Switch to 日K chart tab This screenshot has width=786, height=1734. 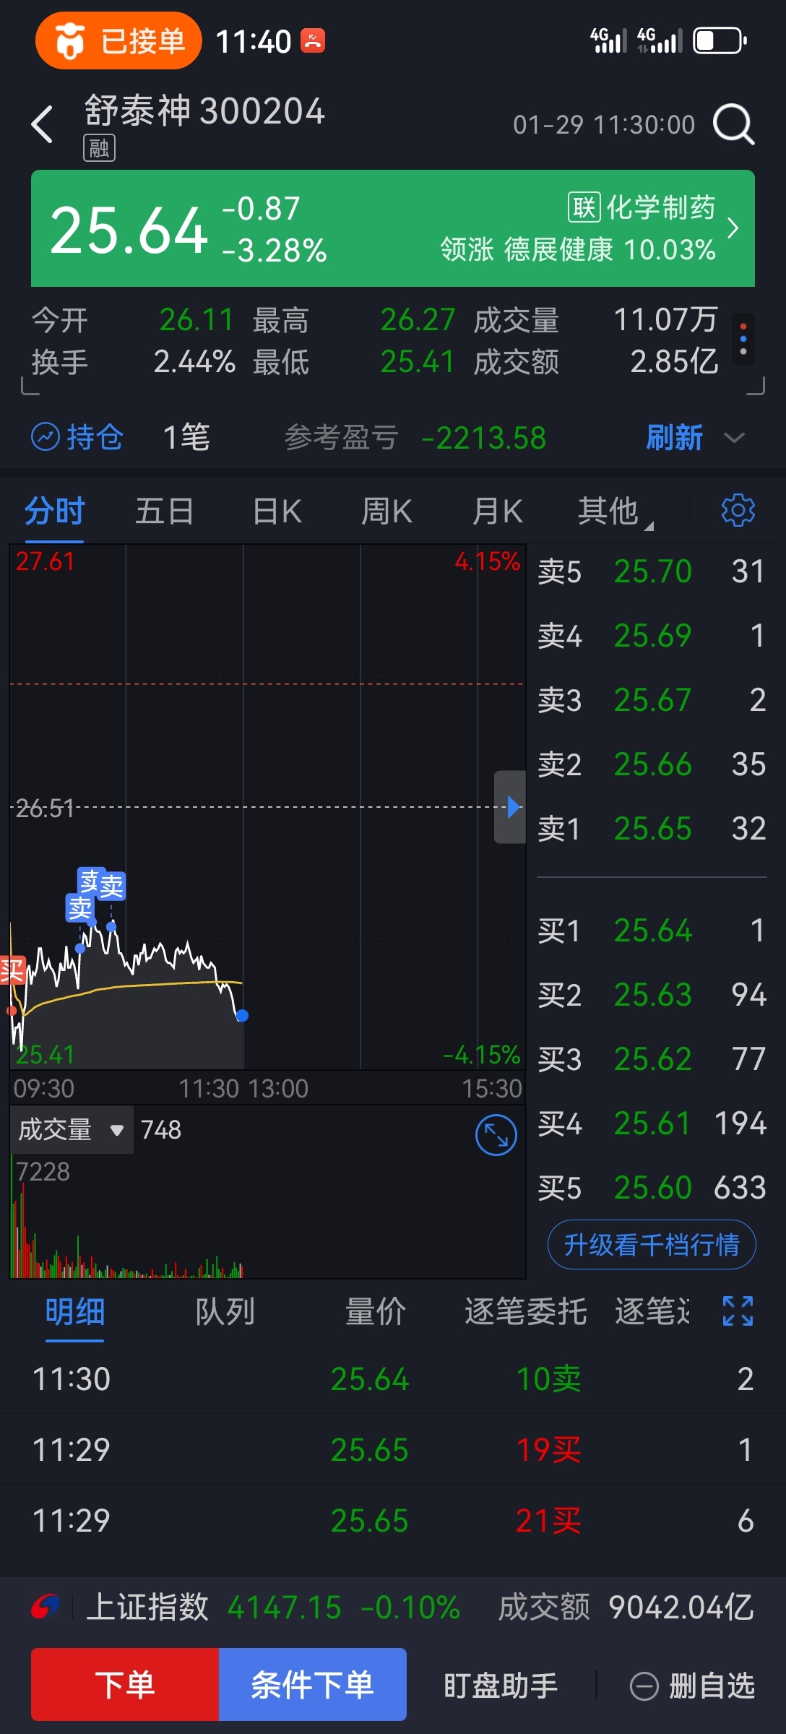point(277,512)
